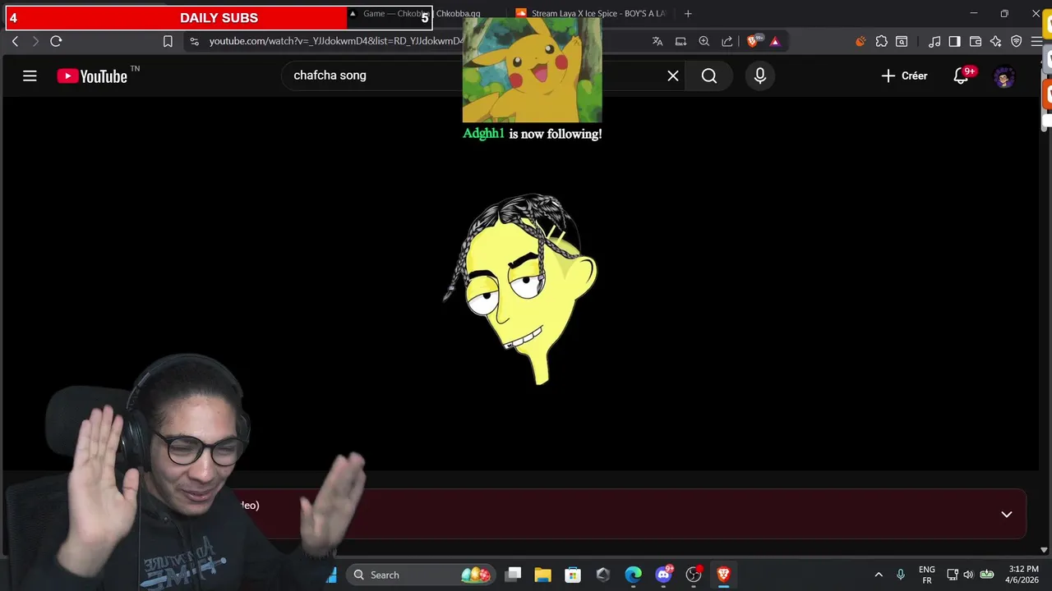
Task: Bookmark this page
Action: [168, 41]
